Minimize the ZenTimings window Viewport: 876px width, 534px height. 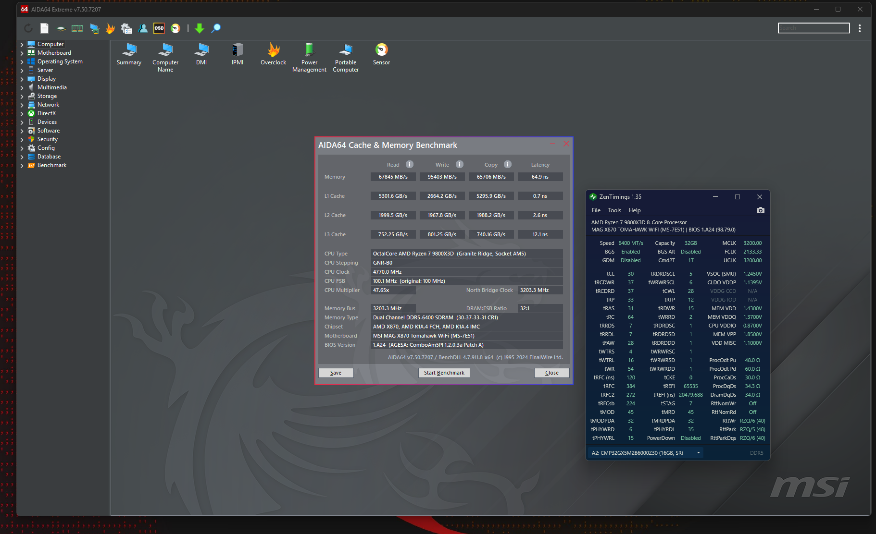(x=715, y=197)
